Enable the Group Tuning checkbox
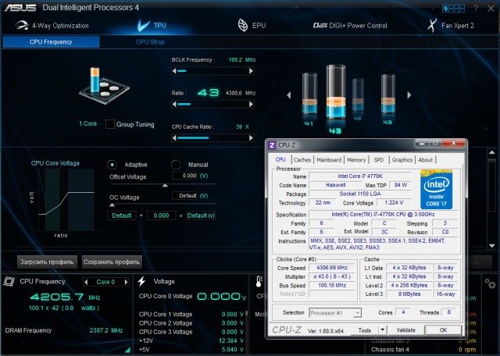The width and height of the screenshot is (500, 356). [110, 124]
